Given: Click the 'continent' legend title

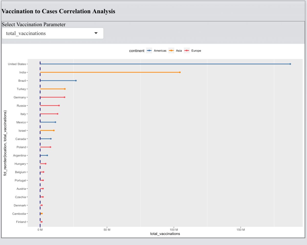Looking at the screenshot, I should 137,51.
